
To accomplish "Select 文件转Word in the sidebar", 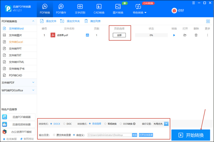I will click(18, 29).
